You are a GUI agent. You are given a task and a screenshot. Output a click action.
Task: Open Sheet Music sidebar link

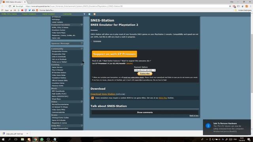(56, 99)
